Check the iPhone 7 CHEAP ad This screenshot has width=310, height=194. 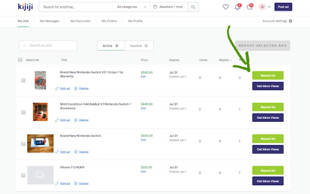(23, 176)
